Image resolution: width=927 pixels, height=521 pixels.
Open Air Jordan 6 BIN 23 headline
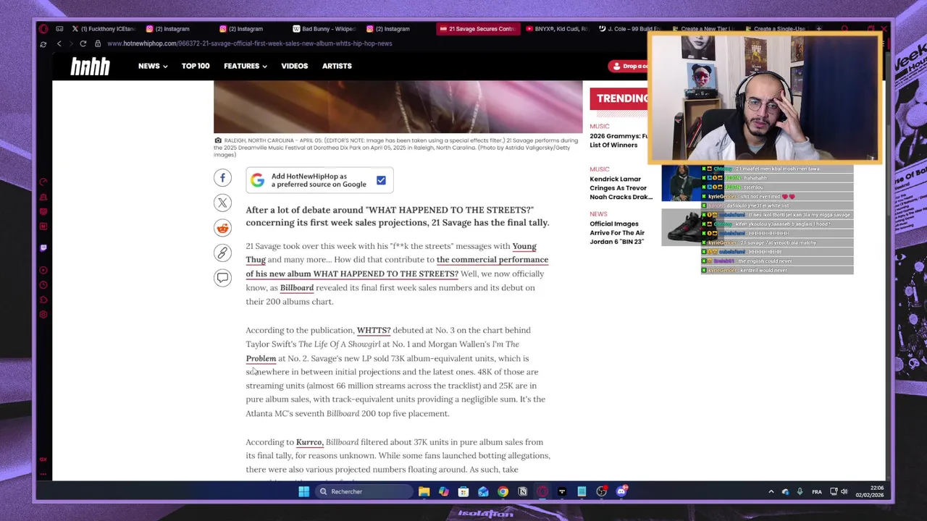[x=617, y=233]
